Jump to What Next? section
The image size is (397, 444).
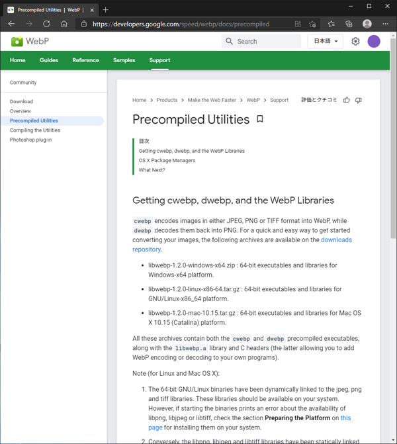(x=152, y=170)
